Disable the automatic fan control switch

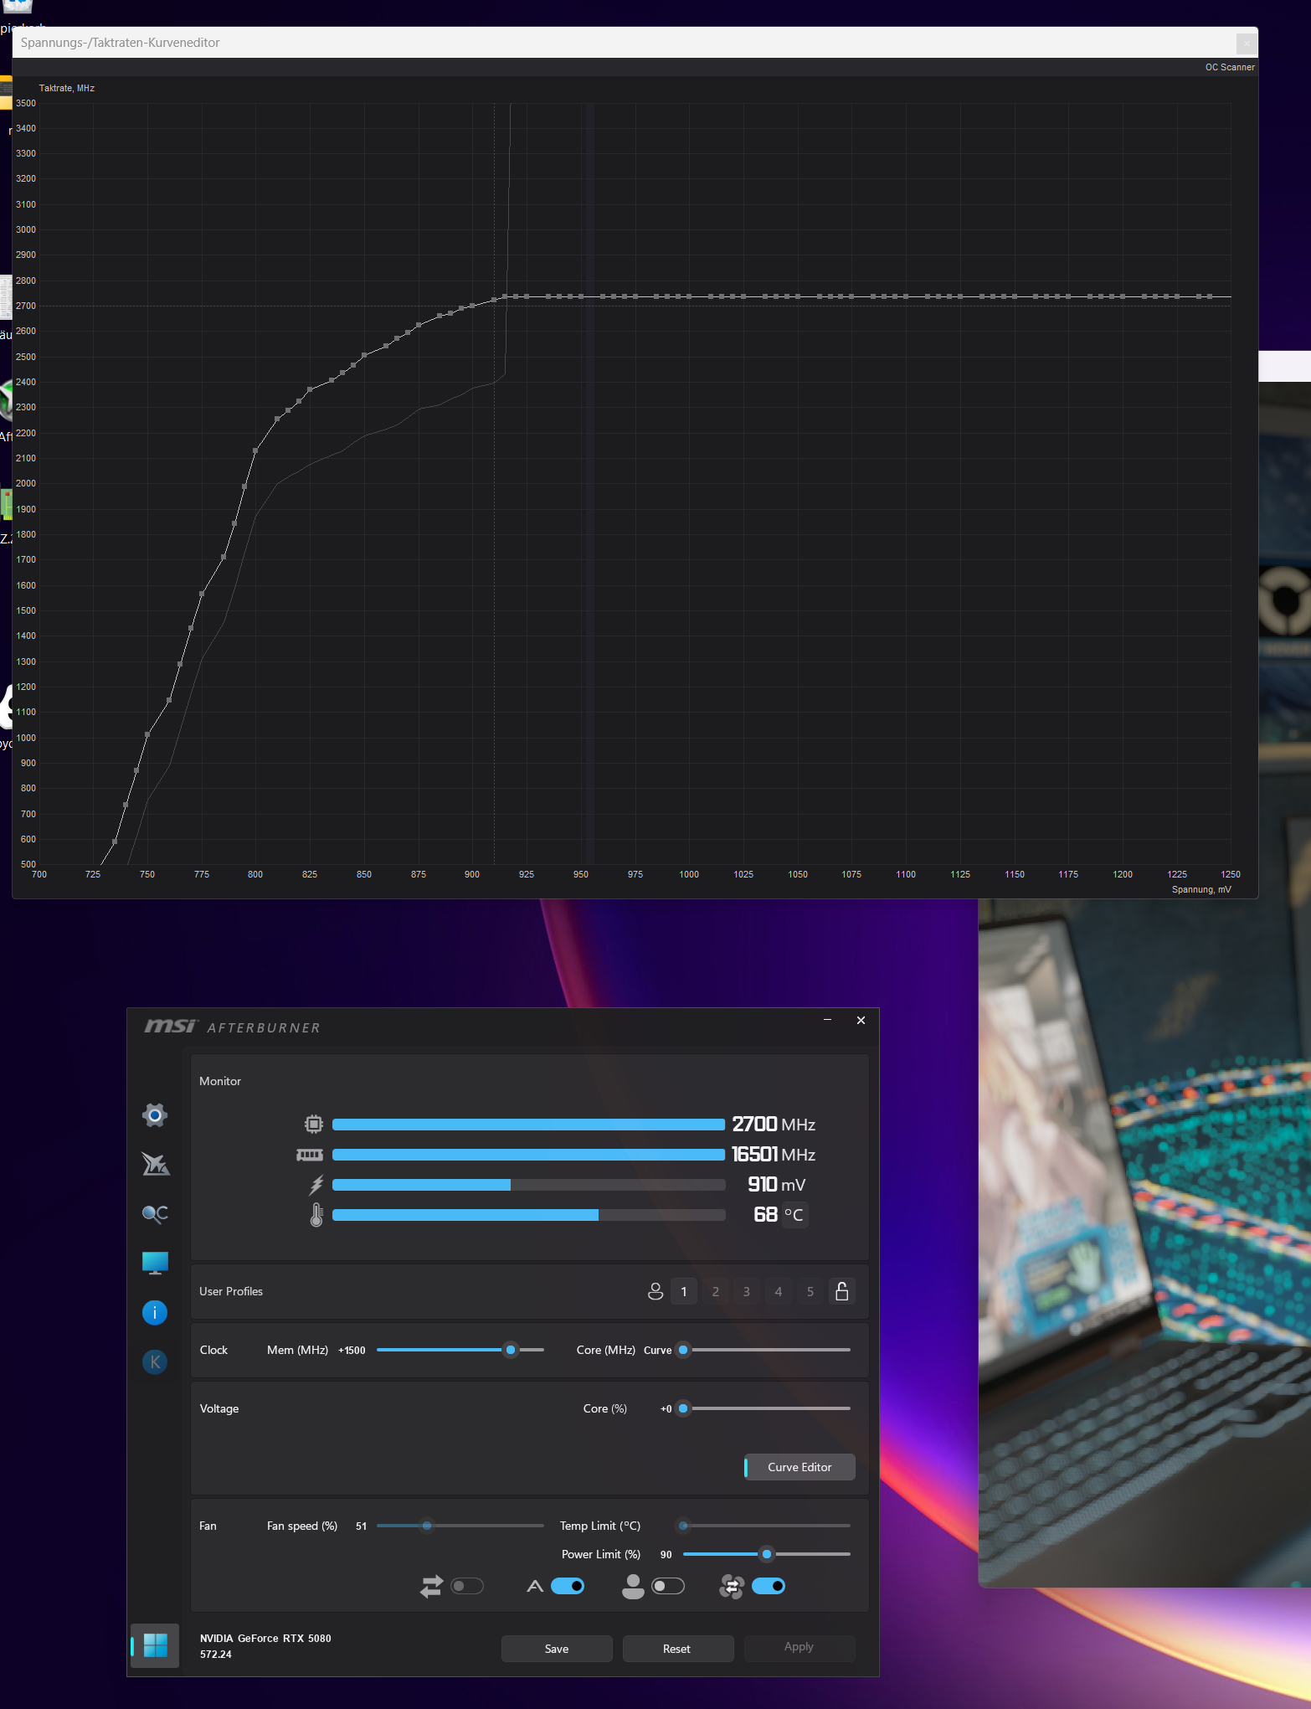[568, 1586]
